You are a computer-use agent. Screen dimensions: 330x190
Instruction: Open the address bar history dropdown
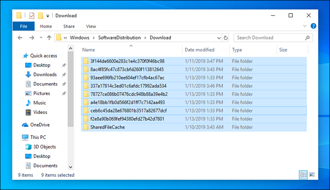click(x=219, y=38)
